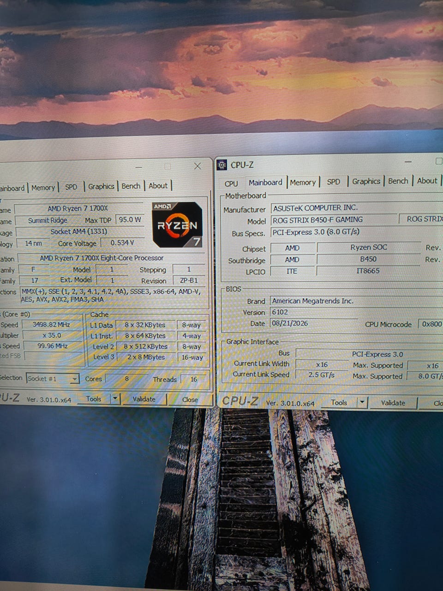This screenshot has height=591, width=443.
Task: Click the Threads value "16"
Action: click(194, 379)
